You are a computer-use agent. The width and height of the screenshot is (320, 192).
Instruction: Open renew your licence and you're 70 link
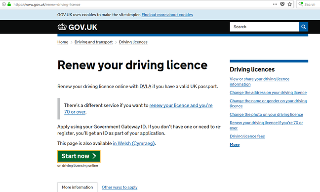(181, 105)
